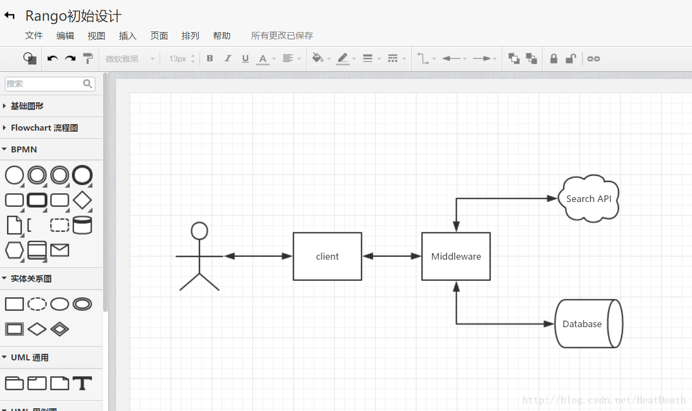Toggle bold text formatting

(210, 59)
